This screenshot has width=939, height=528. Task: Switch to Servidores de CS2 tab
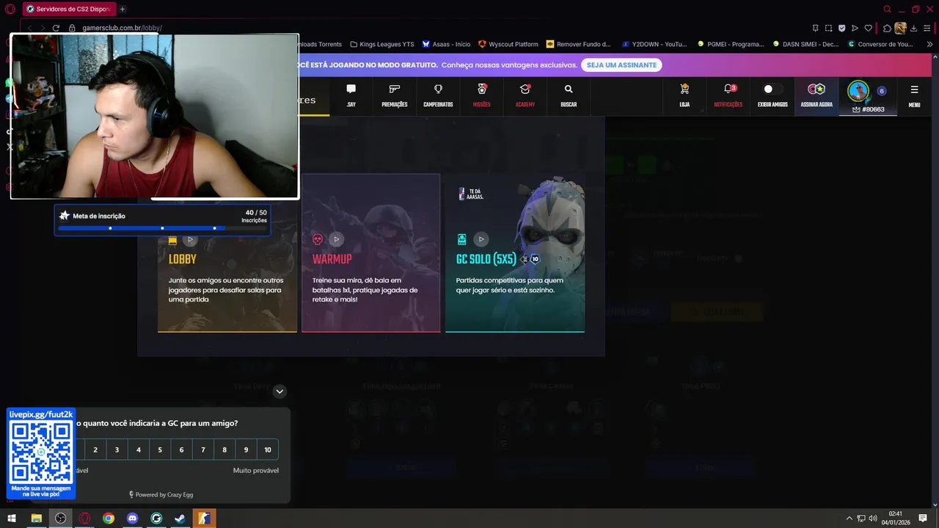click(69, 9)
